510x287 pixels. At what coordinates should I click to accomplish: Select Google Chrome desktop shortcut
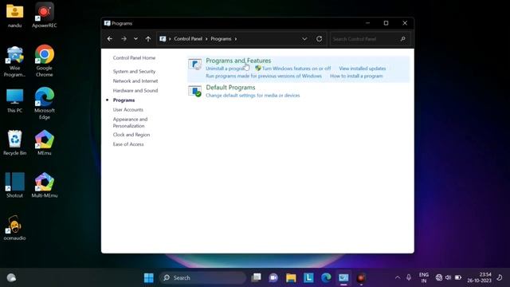45,61
